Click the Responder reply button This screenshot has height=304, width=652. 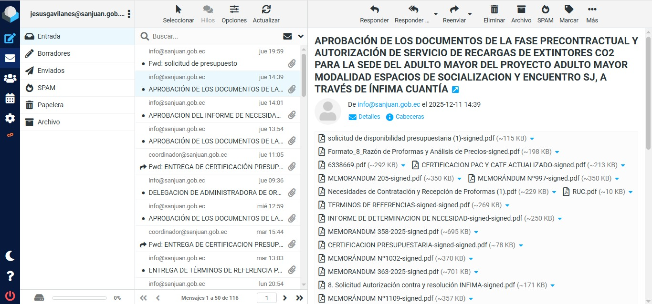374,14
